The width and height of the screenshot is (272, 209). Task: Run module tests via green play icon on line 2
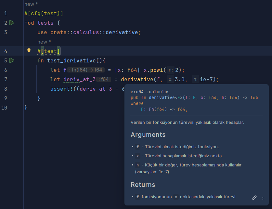(12, 23)
